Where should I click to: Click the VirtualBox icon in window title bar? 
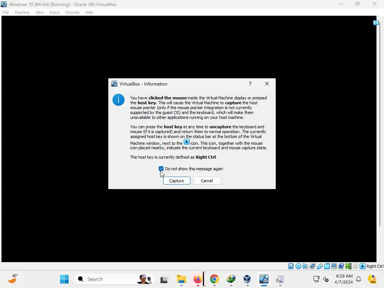click(x=4, y=4)
